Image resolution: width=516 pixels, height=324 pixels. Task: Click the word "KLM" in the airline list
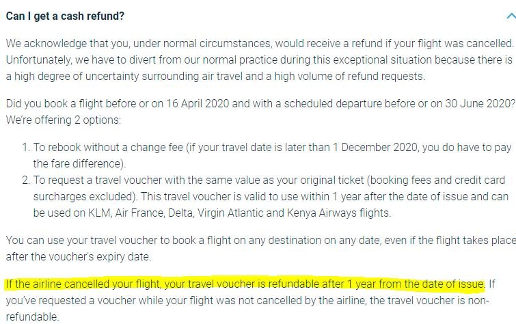coord(99,213)
